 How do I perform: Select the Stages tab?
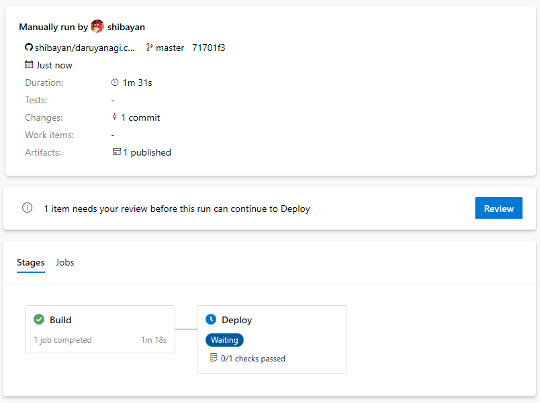(31, 262)
